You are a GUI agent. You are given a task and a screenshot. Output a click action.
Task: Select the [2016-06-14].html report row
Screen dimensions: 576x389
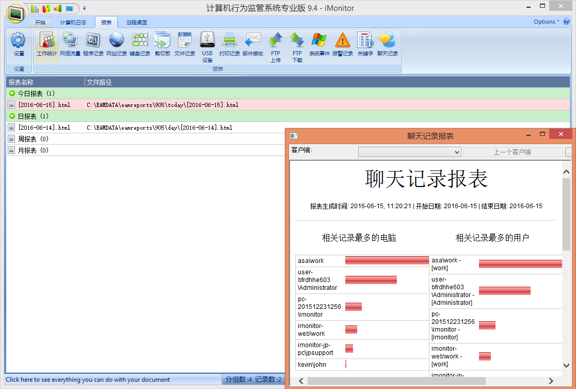pos(44,128)
